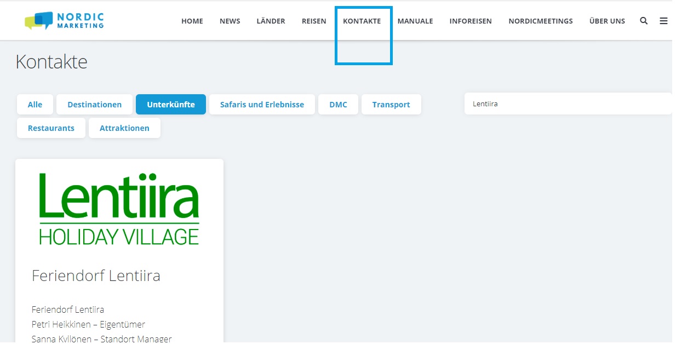Filter by Safaris und Erlebnisse
The image size is (676, 344).
click(x=262, y=105)
